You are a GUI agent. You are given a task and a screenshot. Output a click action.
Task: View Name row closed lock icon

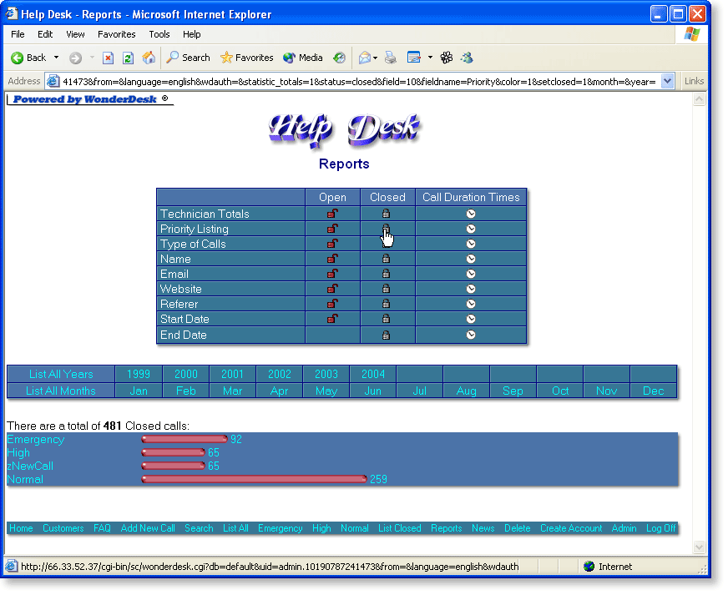pyautogui.click(x=386, y=259)
